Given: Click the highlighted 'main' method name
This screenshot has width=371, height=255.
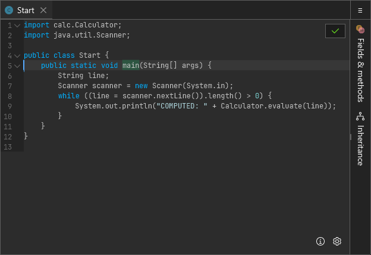Looking at the screenshot, I should click(x=131, y=65).
